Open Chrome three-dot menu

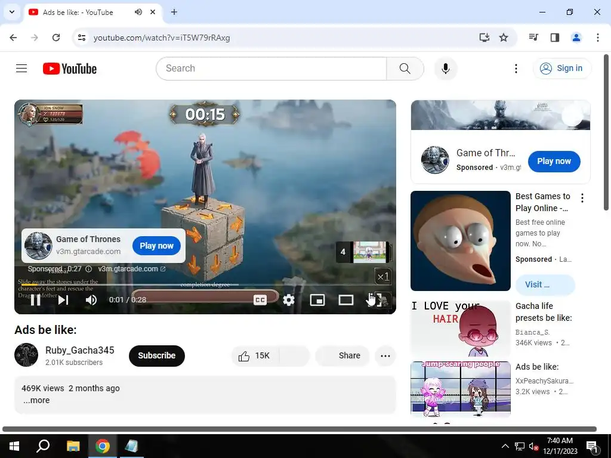click(598, 38)
